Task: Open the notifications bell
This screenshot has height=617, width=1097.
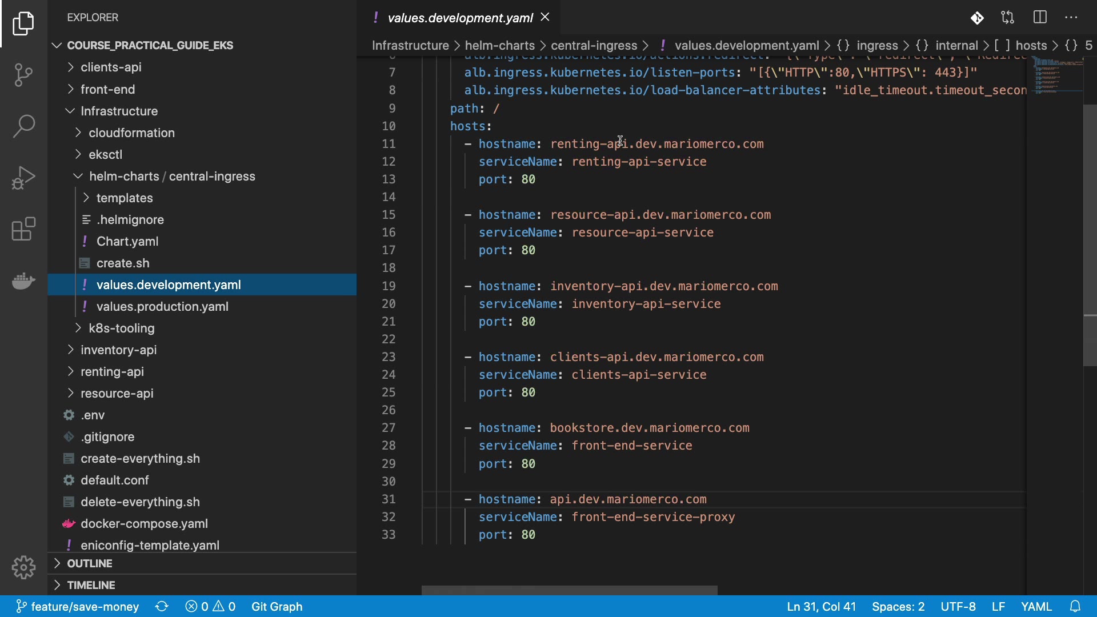Action: (x=1075, y=607)
